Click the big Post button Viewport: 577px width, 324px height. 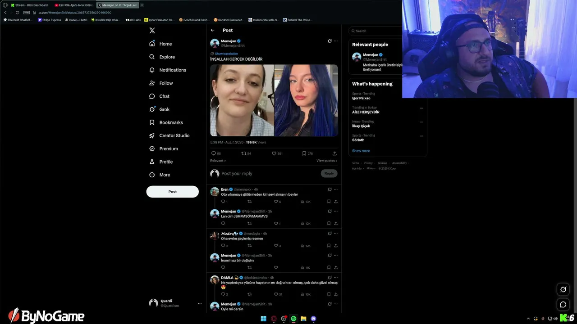173,192
